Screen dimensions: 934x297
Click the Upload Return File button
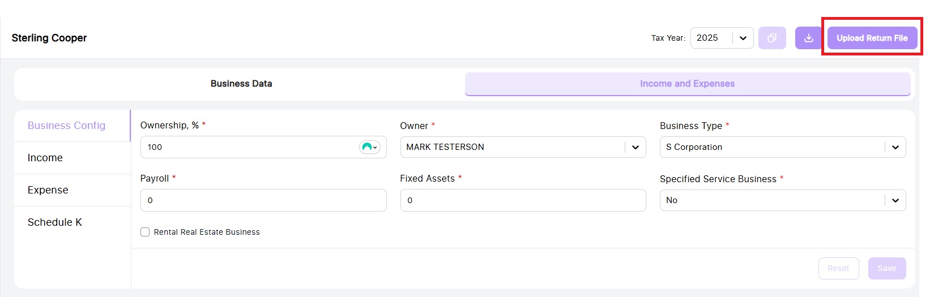coord(872,38)
